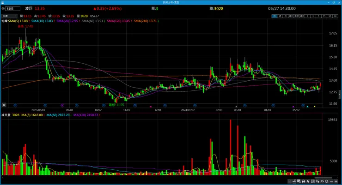
Task: Select the 5-minute timeframe button
Action: coord(318,16)
